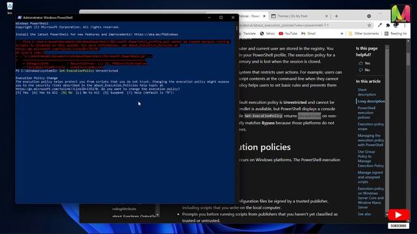This screenshot has height=234, width=417.
Task: Open Use Group Policy to Manage Execution Policy
Action: point(371,159)
